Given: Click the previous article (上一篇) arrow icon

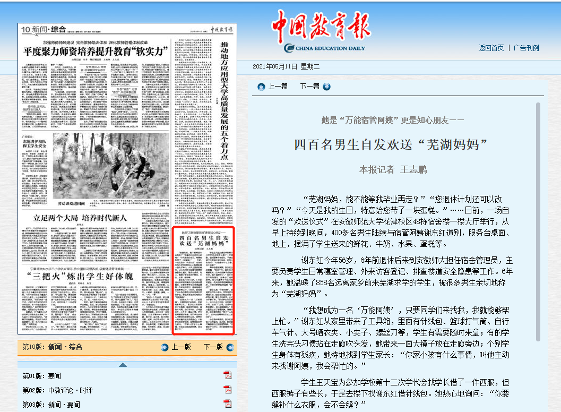Looking at the screenshot, I should 261,87.
